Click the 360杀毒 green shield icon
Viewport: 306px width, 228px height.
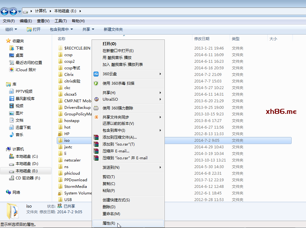click(x=96, y=83)
